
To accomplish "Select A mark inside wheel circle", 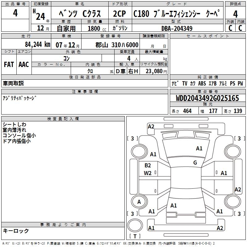I will coord(139,202).
